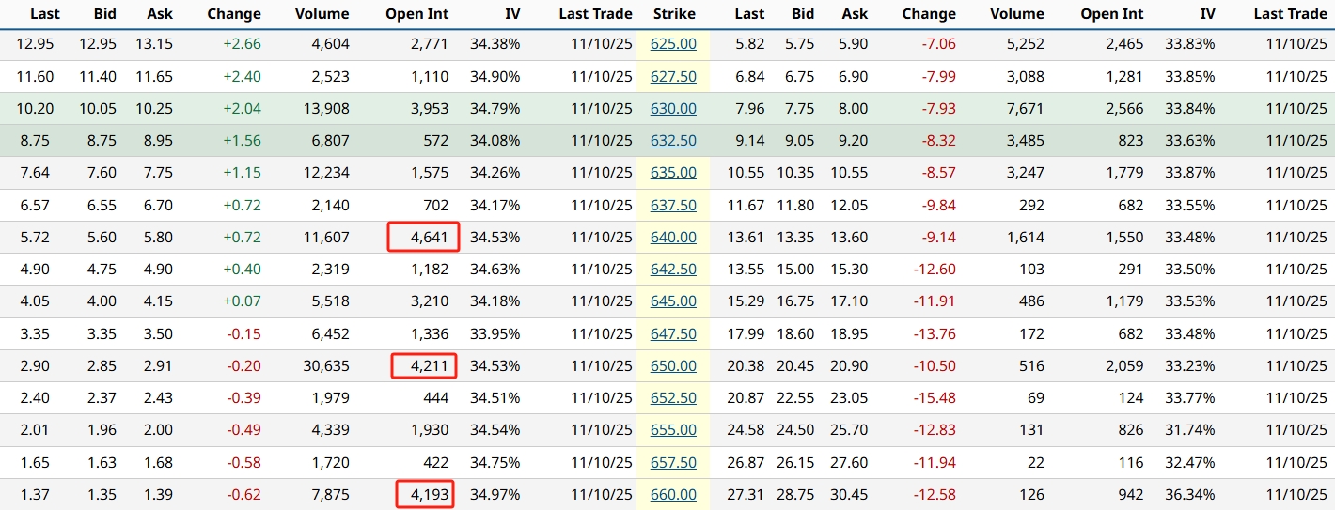Select the 652.50 strike link
Viewport: 1335px width, 510px height.
(x=673, y=397)
